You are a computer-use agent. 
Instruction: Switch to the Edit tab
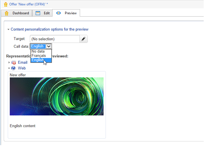click(x=42, y=13)
